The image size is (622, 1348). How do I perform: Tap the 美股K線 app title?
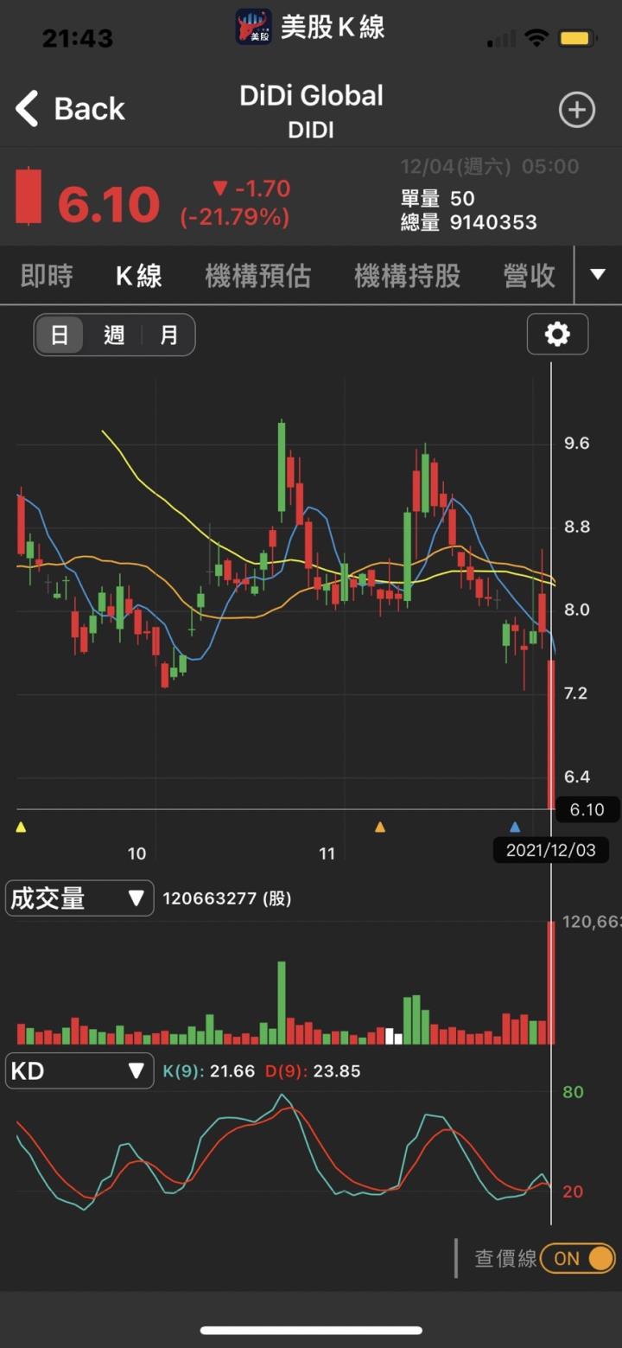[x=333, y=28]
